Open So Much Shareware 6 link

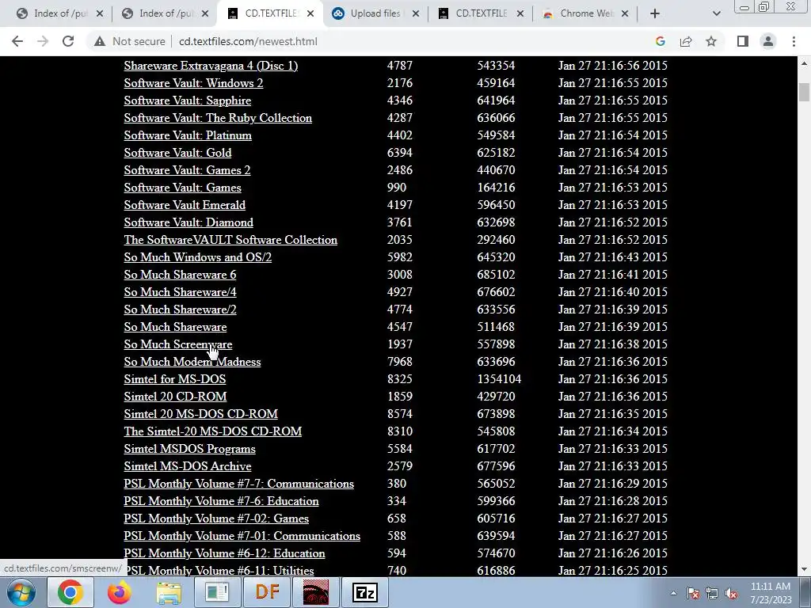click(x=180, y=275)
